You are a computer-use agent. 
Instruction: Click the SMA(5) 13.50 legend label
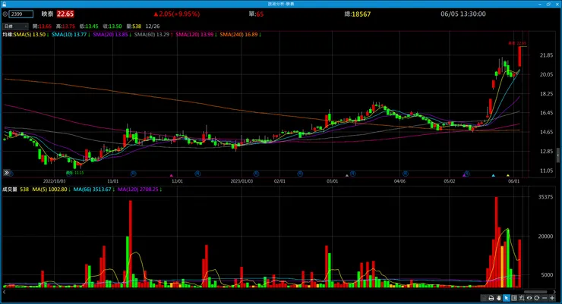(30, 35)
